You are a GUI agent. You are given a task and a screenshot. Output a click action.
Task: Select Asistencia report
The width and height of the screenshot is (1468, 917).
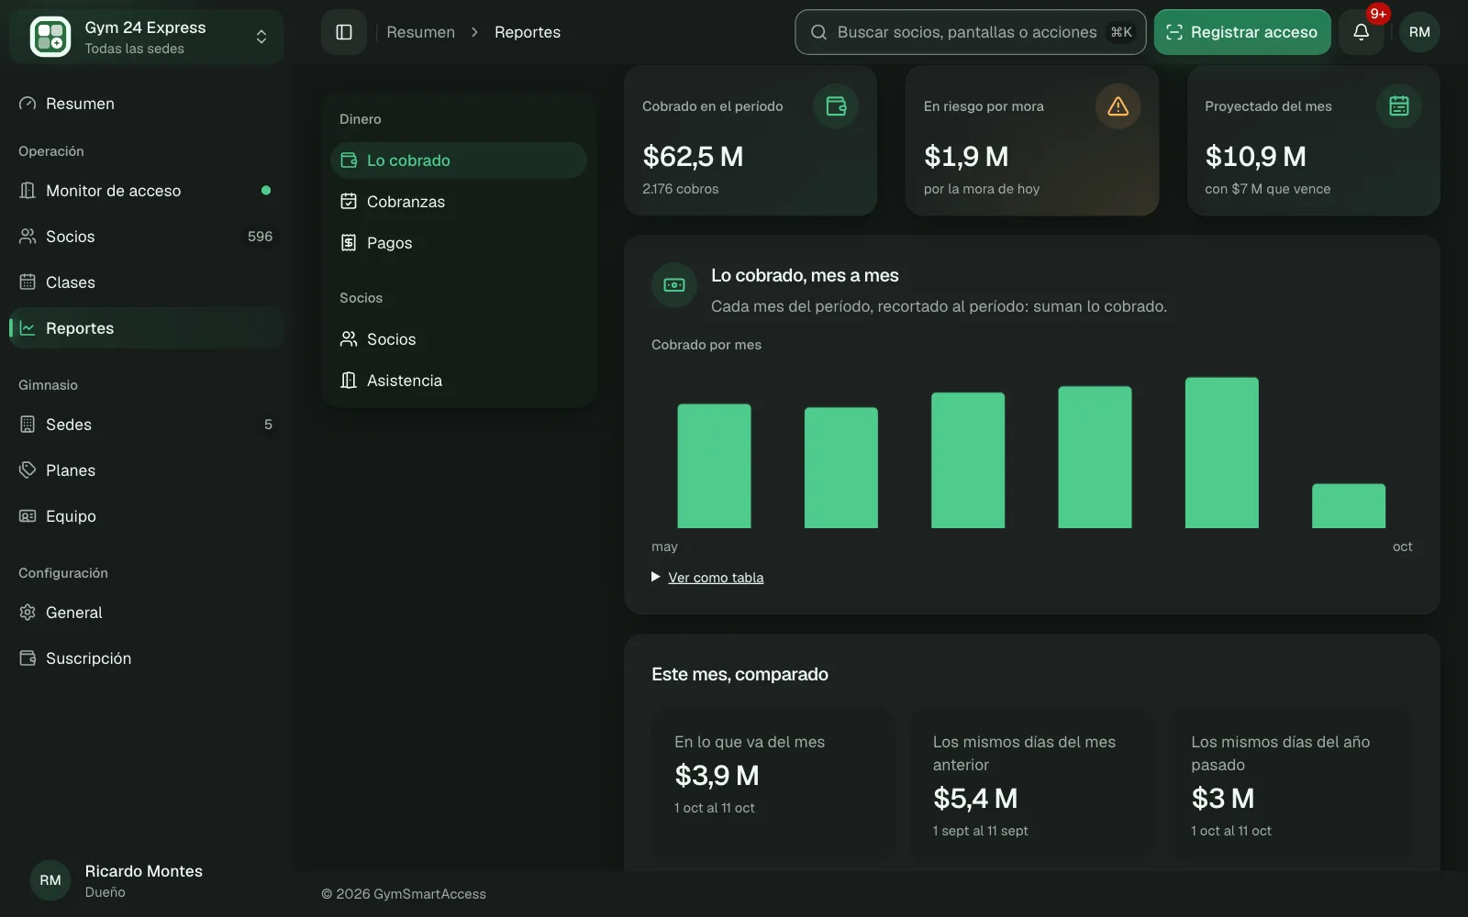[459, 381]
